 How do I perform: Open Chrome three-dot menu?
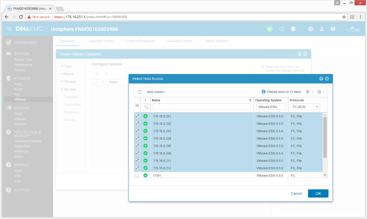tap(360, 17)
